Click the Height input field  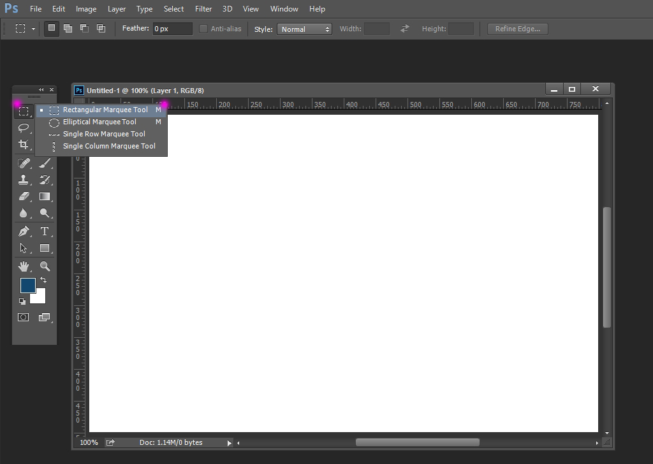pyautogui.click(x=461, y=29)
